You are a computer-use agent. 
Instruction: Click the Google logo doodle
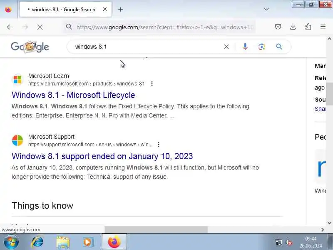tap(30, 47)
